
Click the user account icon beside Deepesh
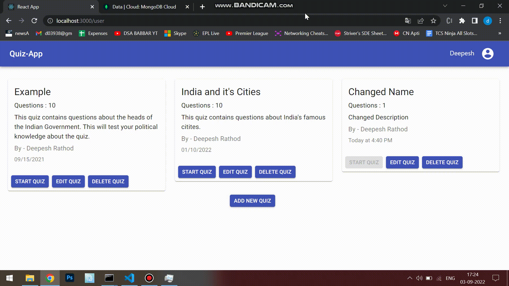coord(488,53)
